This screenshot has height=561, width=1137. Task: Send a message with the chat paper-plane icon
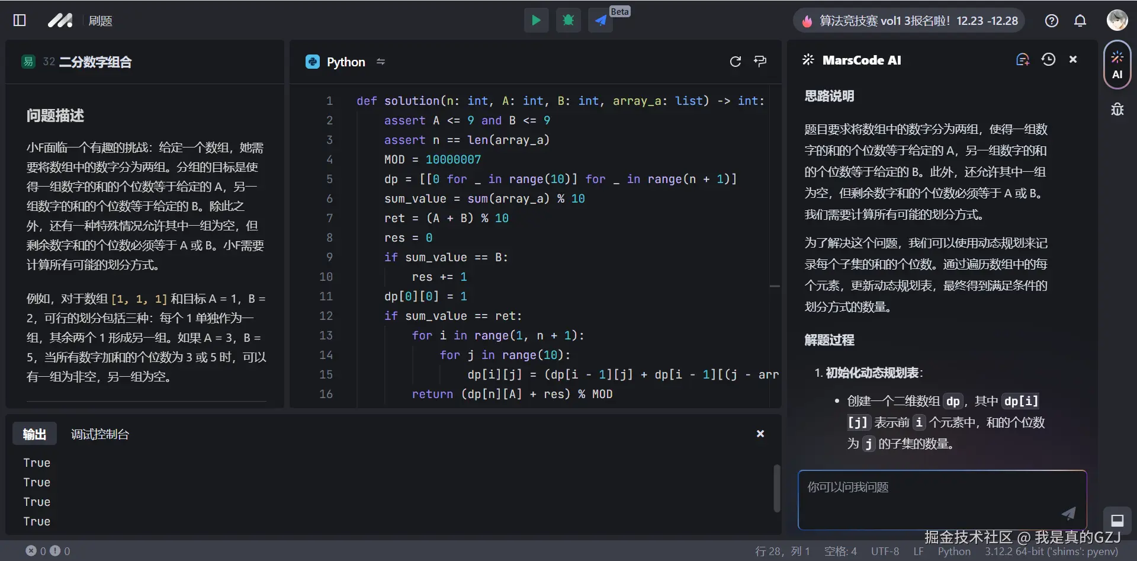coord(1068,514)
